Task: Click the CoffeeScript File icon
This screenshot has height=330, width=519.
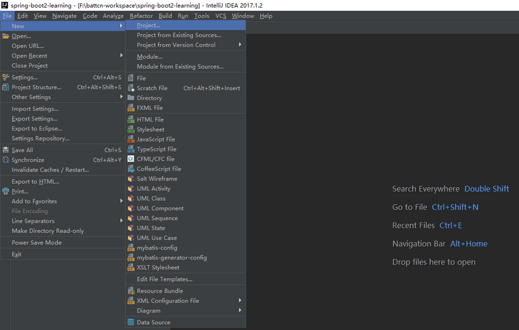Action: pos(131,169)
